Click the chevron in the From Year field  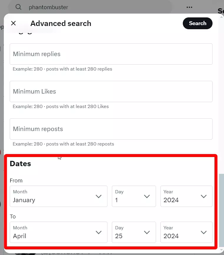click(203, 197)
